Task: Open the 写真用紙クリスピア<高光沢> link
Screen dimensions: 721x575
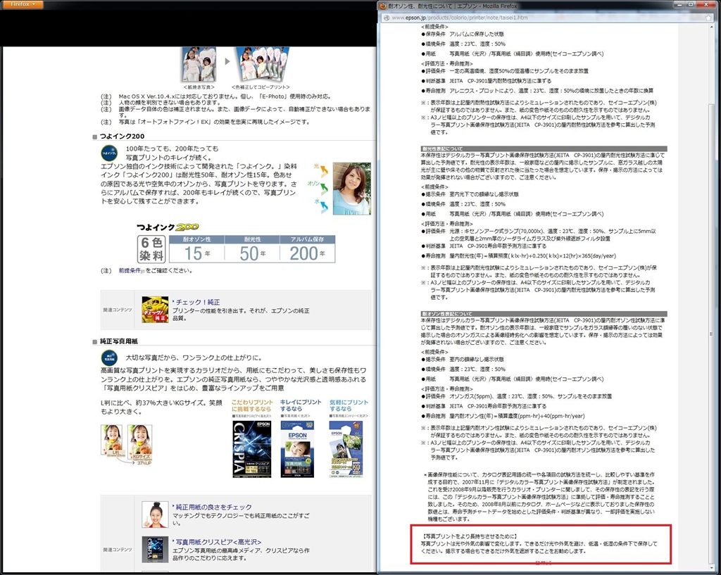Action: pos(218,542)
